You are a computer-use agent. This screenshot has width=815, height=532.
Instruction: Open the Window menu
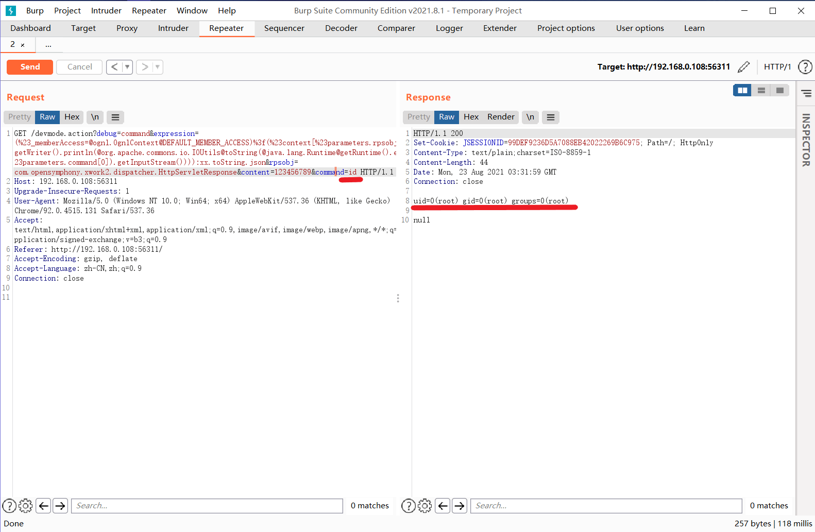(x=192, y=10)
